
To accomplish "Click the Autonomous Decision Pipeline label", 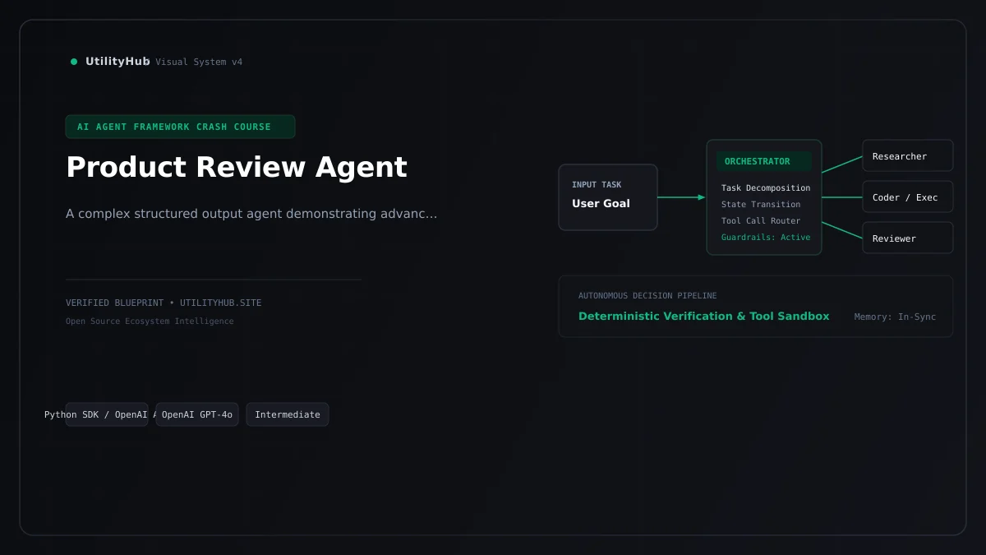I will coord(647,296).
